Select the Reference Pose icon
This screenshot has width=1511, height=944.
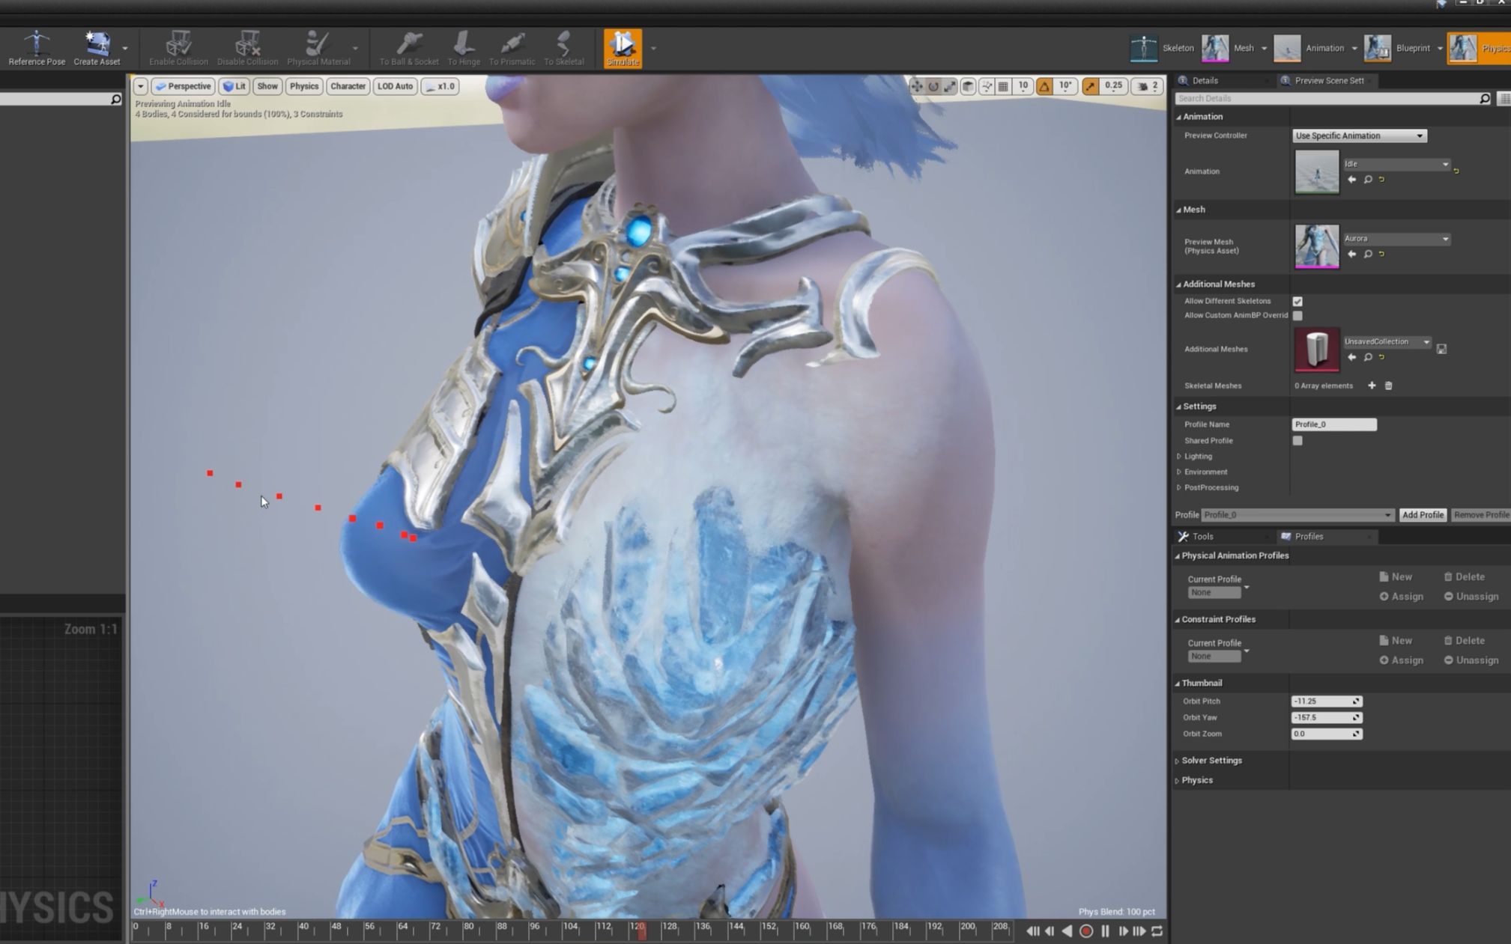pyautogui.click(x=34, y=43)
